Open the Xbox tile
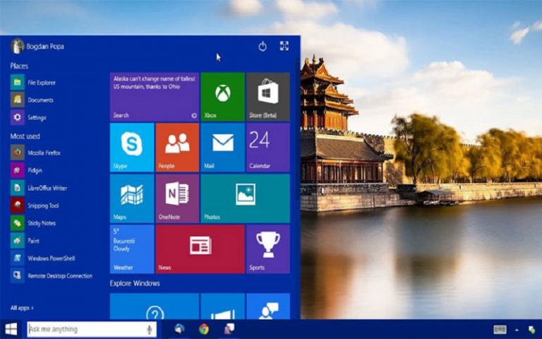 222,97
